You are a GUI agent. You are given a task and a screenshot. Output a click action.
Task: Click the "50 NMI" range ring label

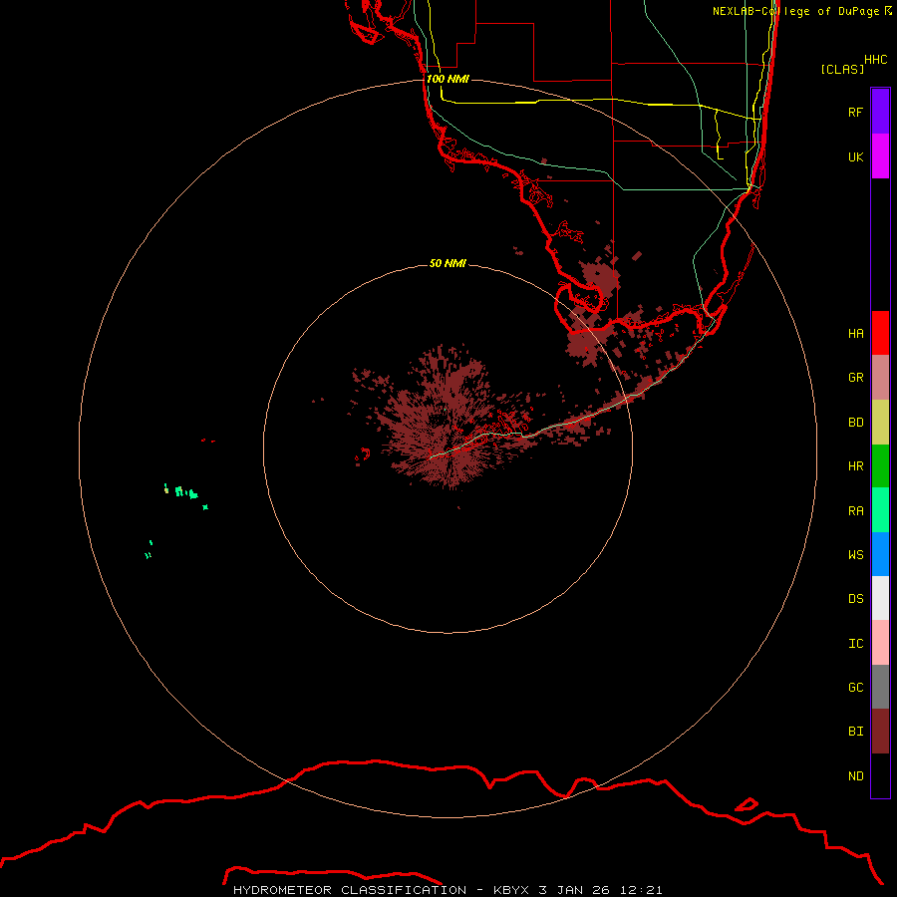coord(448,263)
